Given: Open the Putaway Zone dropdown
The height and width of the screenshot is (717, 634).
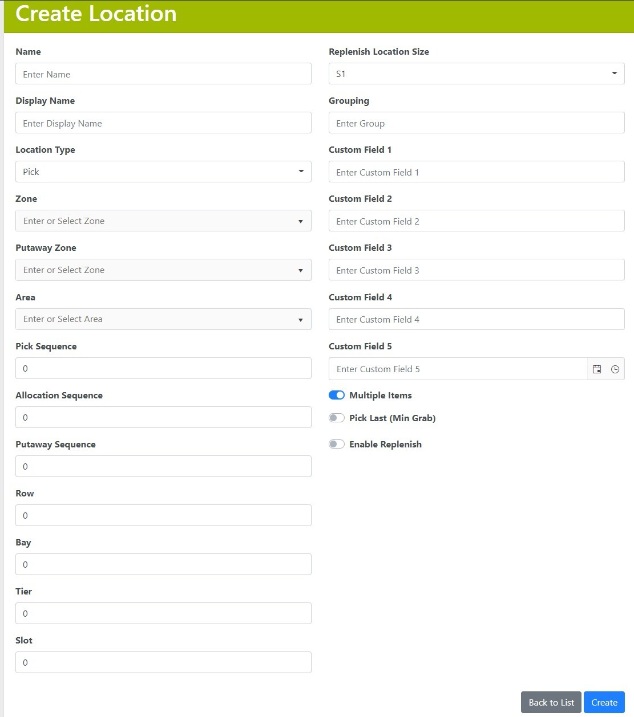Looking at the screenshot, I should (163, 270).
